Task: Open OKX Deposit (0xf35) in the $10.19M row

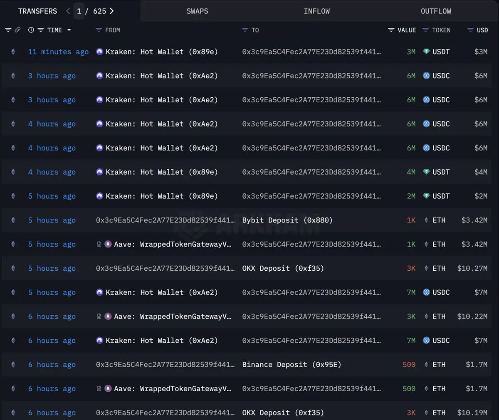Action: coord(283,413)
